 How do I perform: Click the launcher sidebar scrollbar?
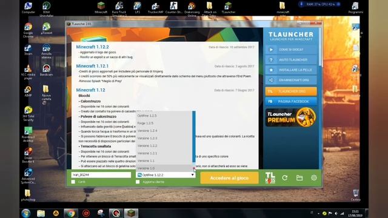(321, 47)
